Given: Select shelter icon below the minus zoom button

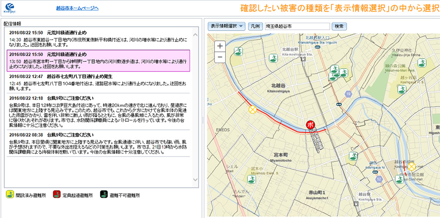Looking at the screenshot, I should pyautogui.click(x=238, y=52).
